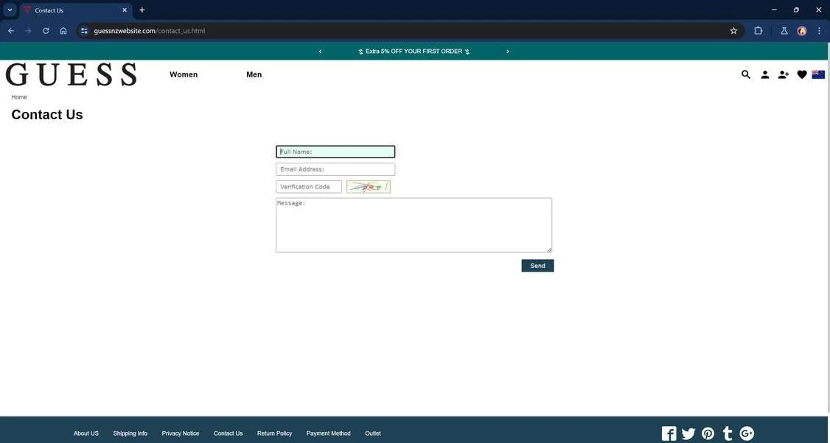Open the Chrome profile avatar
The image size is (830, 443).
click(802, 31)
